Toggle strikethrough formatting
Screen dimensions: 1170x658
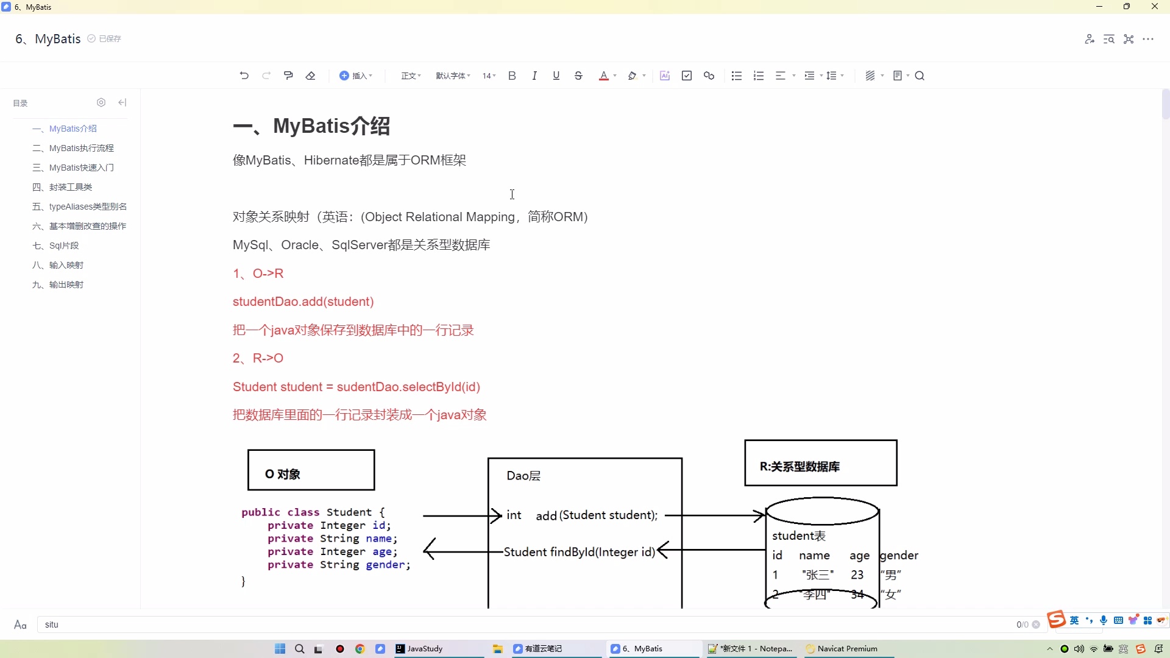click(578, 75)
